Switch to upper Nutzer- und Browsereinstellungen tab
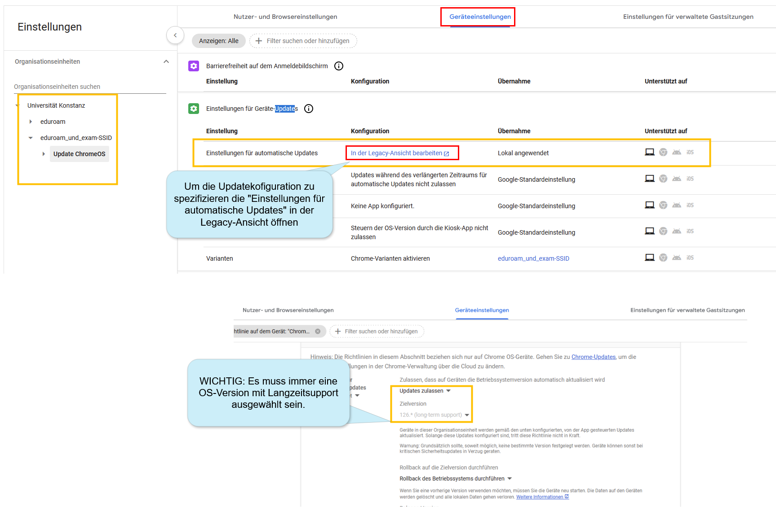The height and width of the screenshot is (507, 776). point(285,17)
